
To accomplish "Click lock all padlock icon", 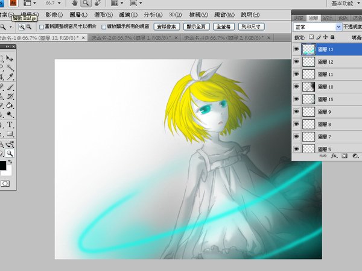I will [332, 37].
